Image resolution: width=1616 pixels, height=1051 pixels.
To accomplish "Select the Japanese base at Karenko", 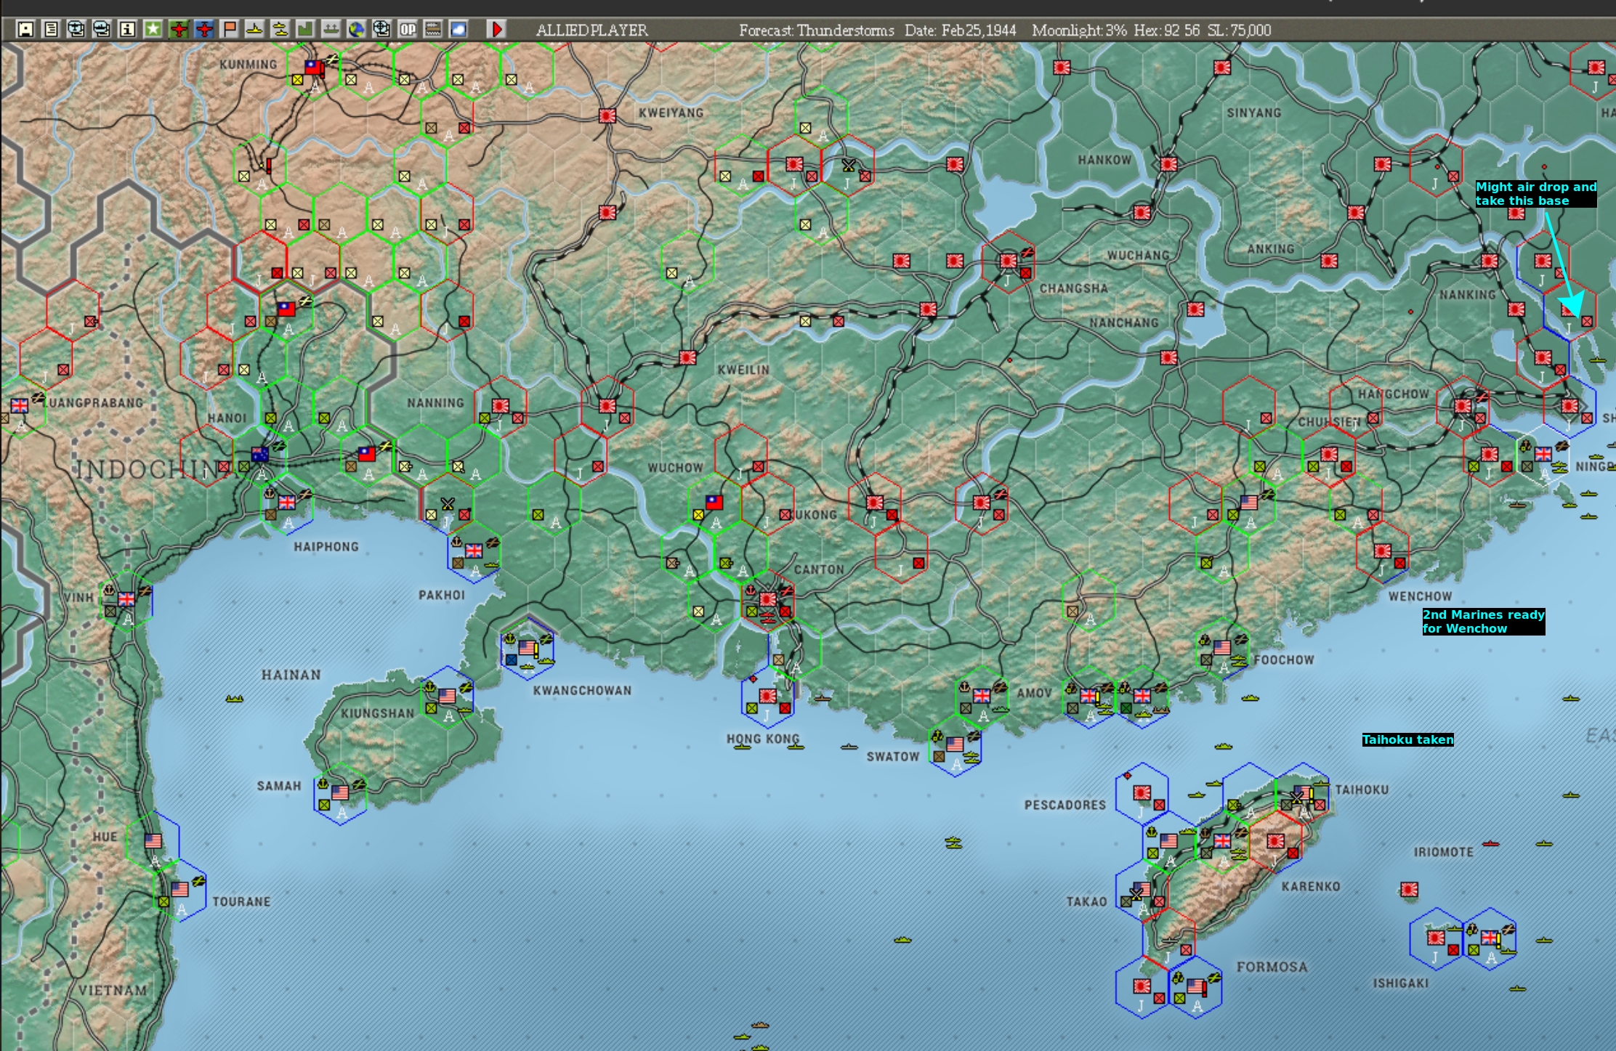I will coord(1275,840).
